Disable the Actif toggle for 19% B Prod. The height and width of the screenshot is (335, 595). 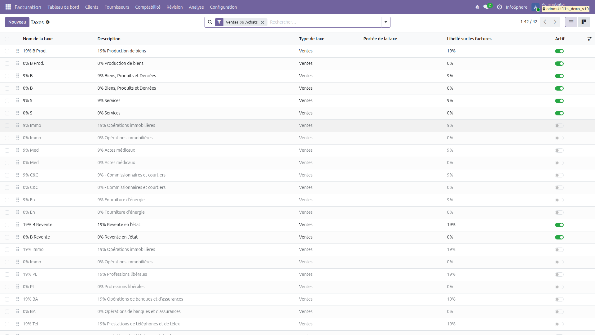tap(560, 51)
